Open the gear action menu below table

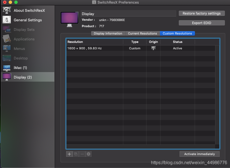[x=89, y=154]
